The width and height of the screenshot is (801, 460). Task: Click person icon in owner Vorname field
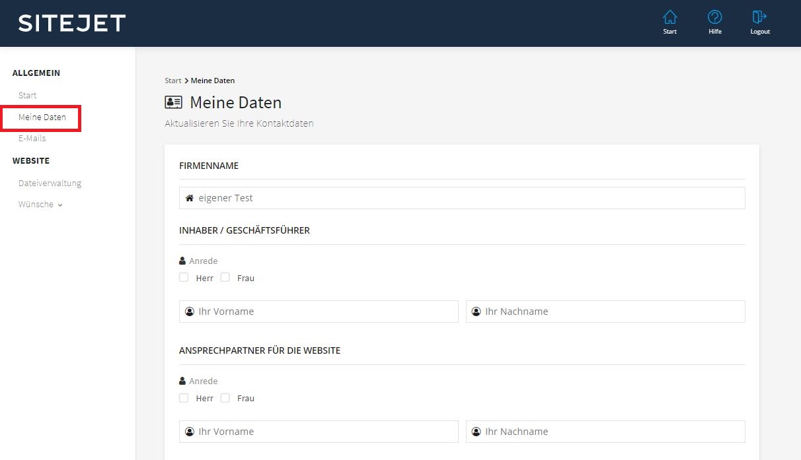click(190, 312)
